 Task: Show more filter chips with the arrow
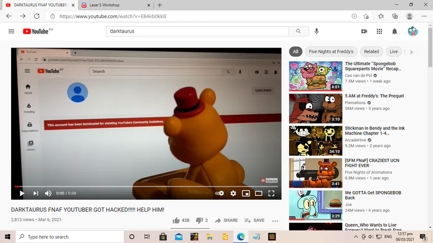[411, 52]
